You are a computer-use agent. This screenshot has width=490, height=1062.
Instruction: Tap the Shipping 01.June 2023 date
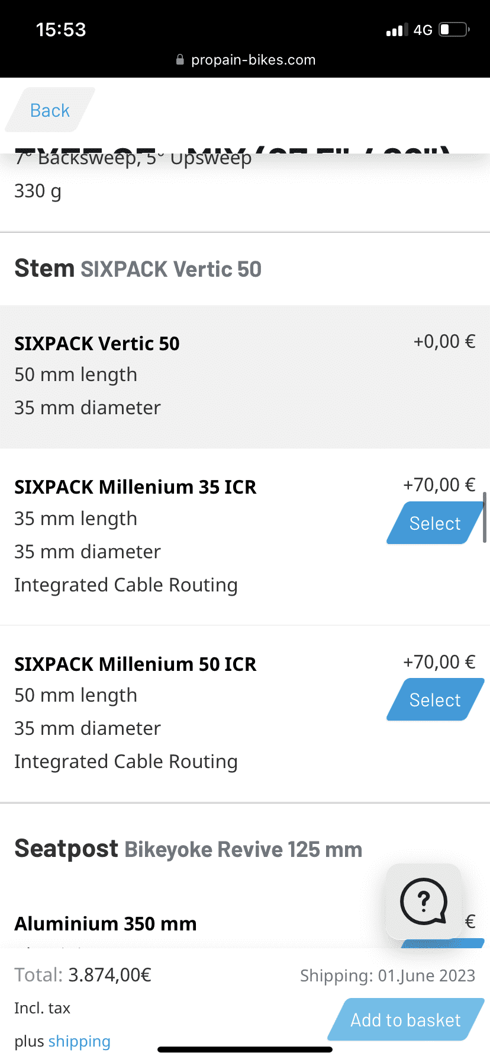click(388, 975)
